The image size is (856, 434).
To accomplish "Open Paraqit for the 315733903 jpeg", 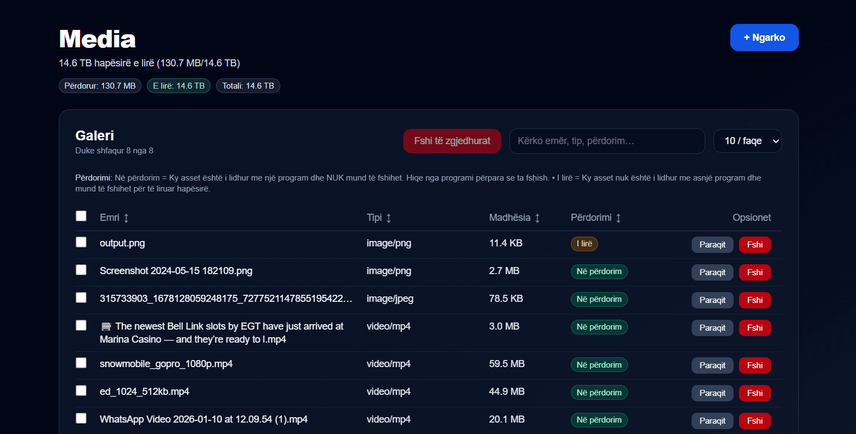I will [712, 300].
